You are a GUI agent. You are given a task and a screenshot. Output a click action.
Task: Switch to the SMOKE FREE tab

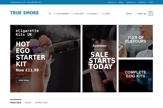pyautogui.click(x=41, y=103)
